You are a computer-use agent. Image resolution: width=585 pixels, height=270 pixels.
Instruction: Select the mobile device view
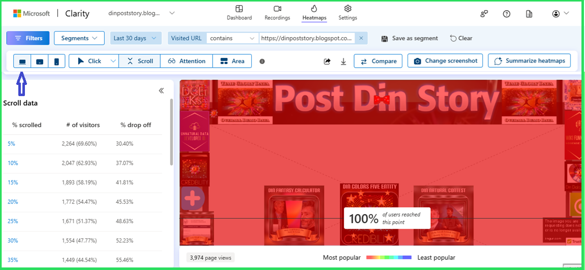pyautogui.click(x=56, y=61)
